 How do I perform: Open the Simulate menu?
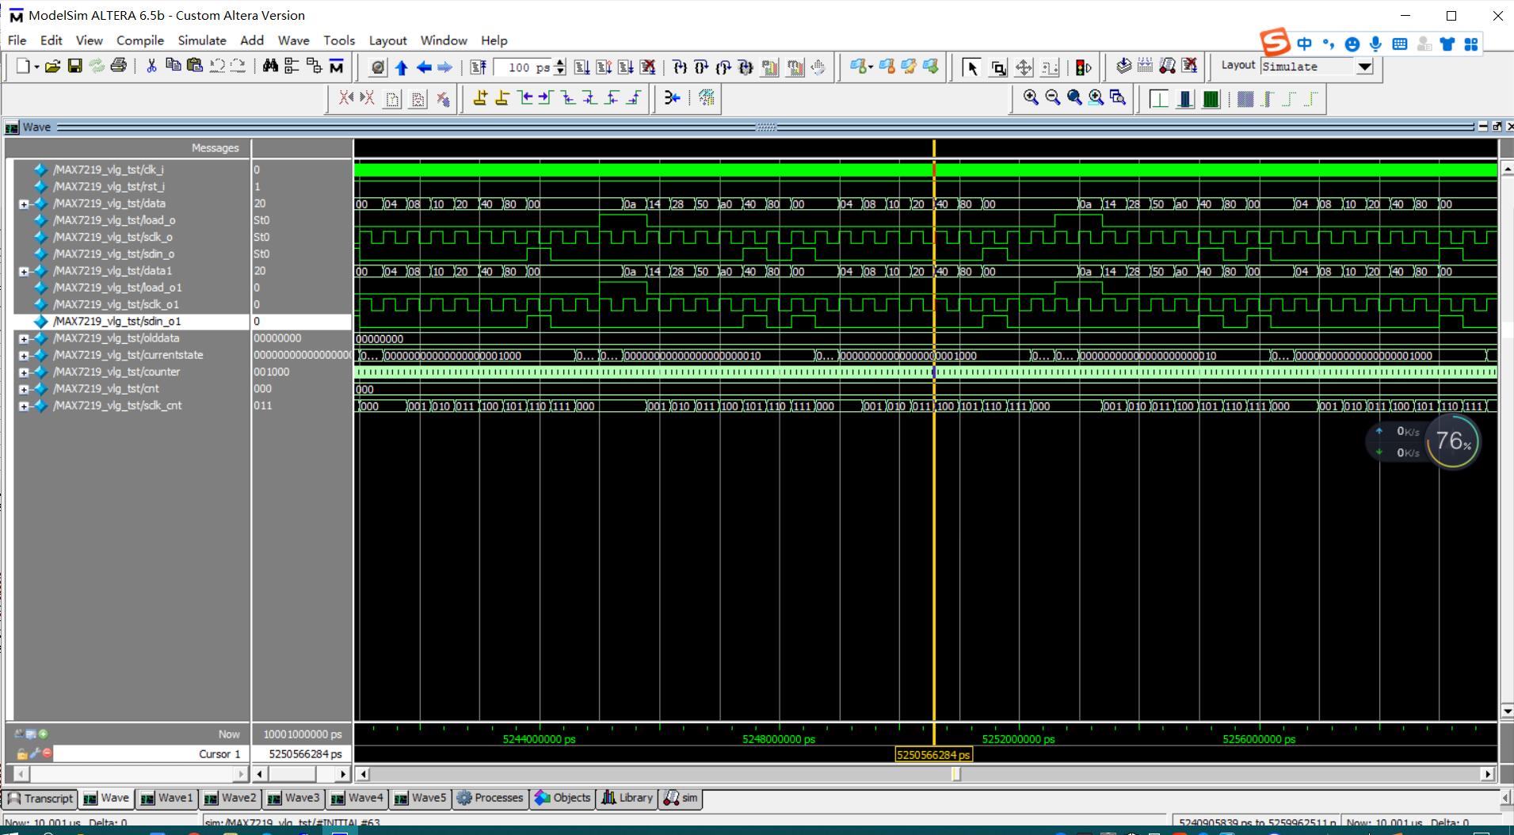point(202,40)
